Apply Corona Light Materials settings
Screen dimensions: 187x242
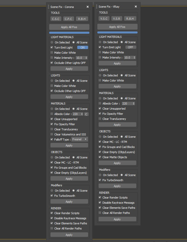click(69, 69)
